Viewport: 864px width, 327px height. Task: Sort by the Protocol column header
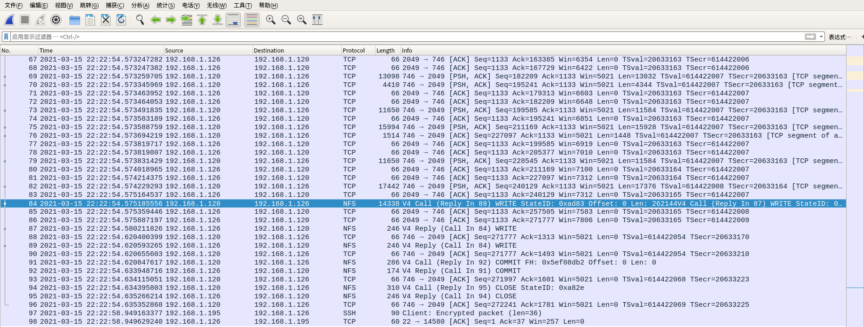pos(358,50)
